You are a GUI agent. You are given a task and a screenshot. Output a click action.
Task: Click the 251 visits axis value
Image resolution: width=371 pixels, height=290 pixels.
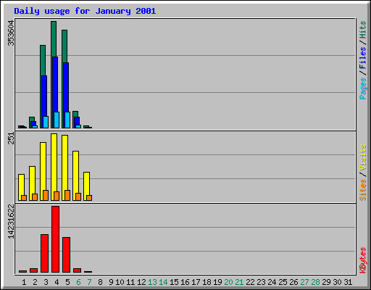[11, 138]
